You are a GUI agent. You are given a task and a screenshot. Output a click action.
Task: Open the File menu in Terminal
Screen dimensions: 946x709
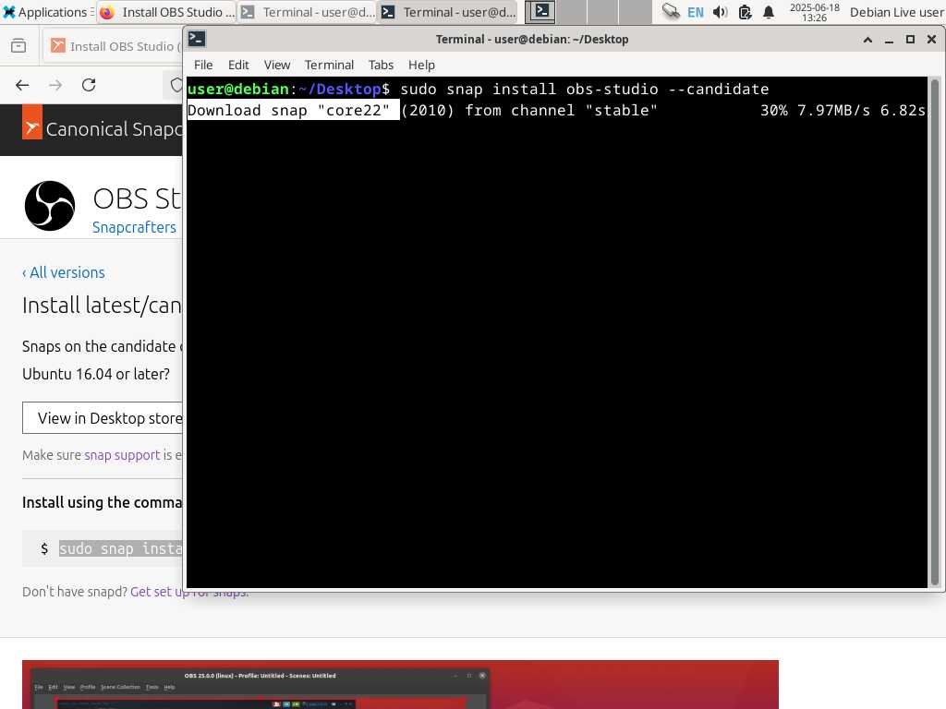tap(203, 66)
